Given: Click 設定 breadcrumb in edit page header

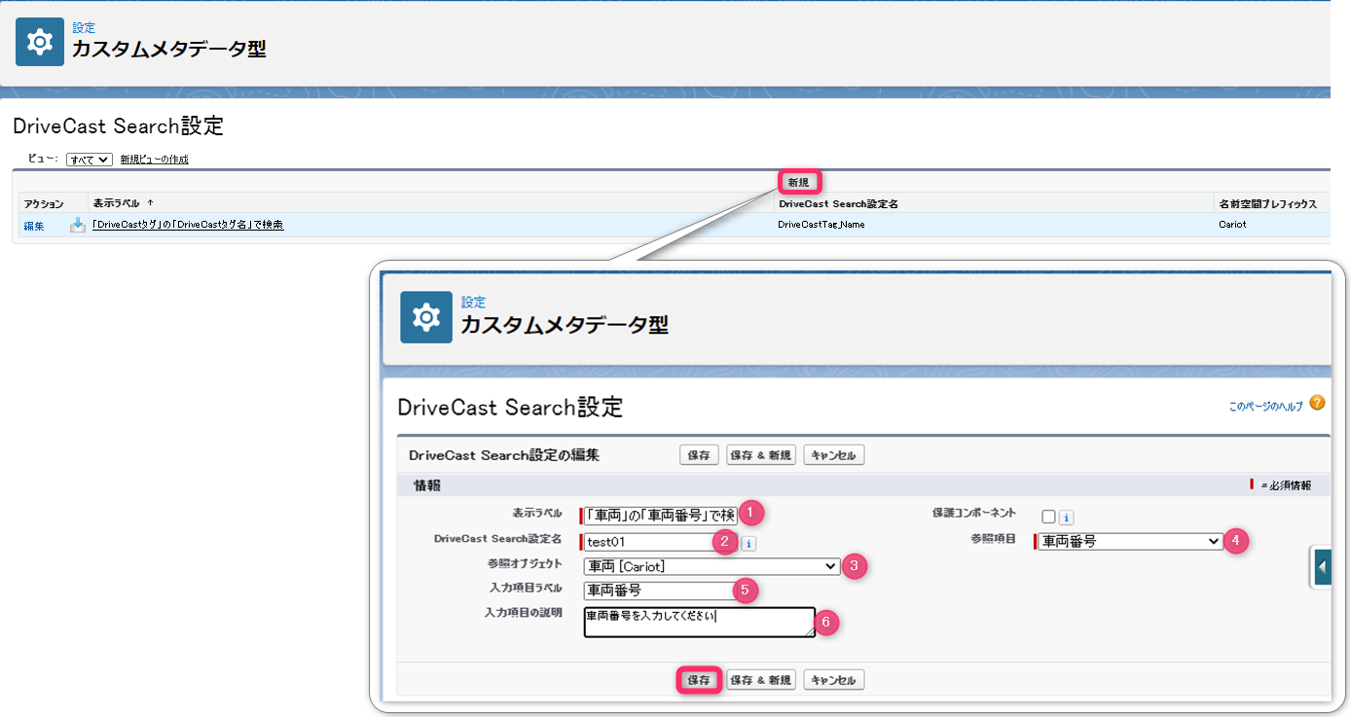Looking at the screenshot, I should coord(473,303).
